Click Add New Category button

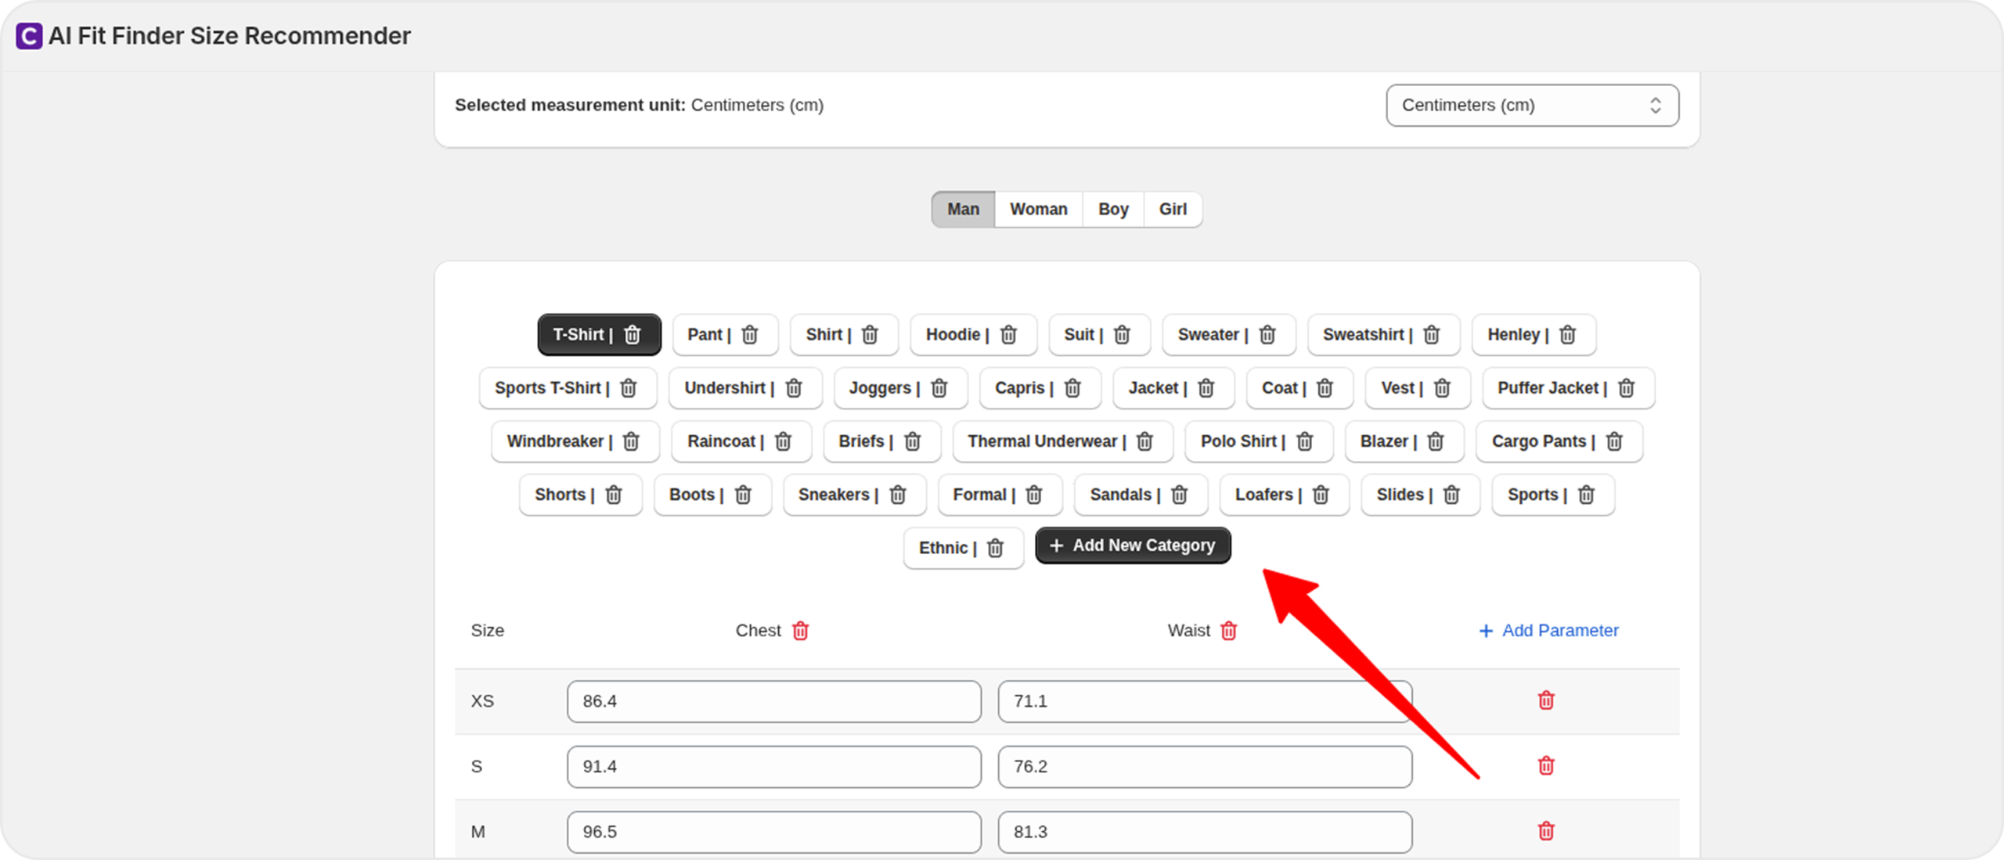1132,545
